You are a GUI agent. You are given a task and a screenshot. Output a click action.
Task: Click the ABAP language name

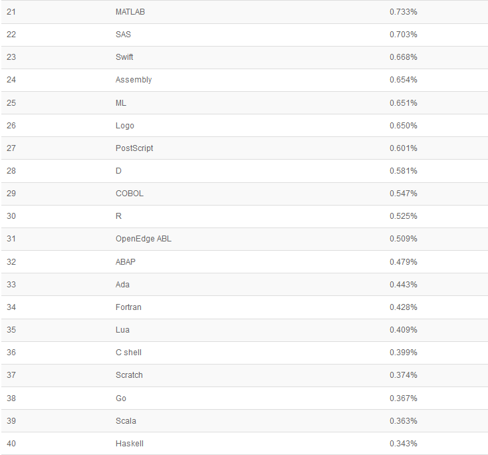click(x=126, y=262)
